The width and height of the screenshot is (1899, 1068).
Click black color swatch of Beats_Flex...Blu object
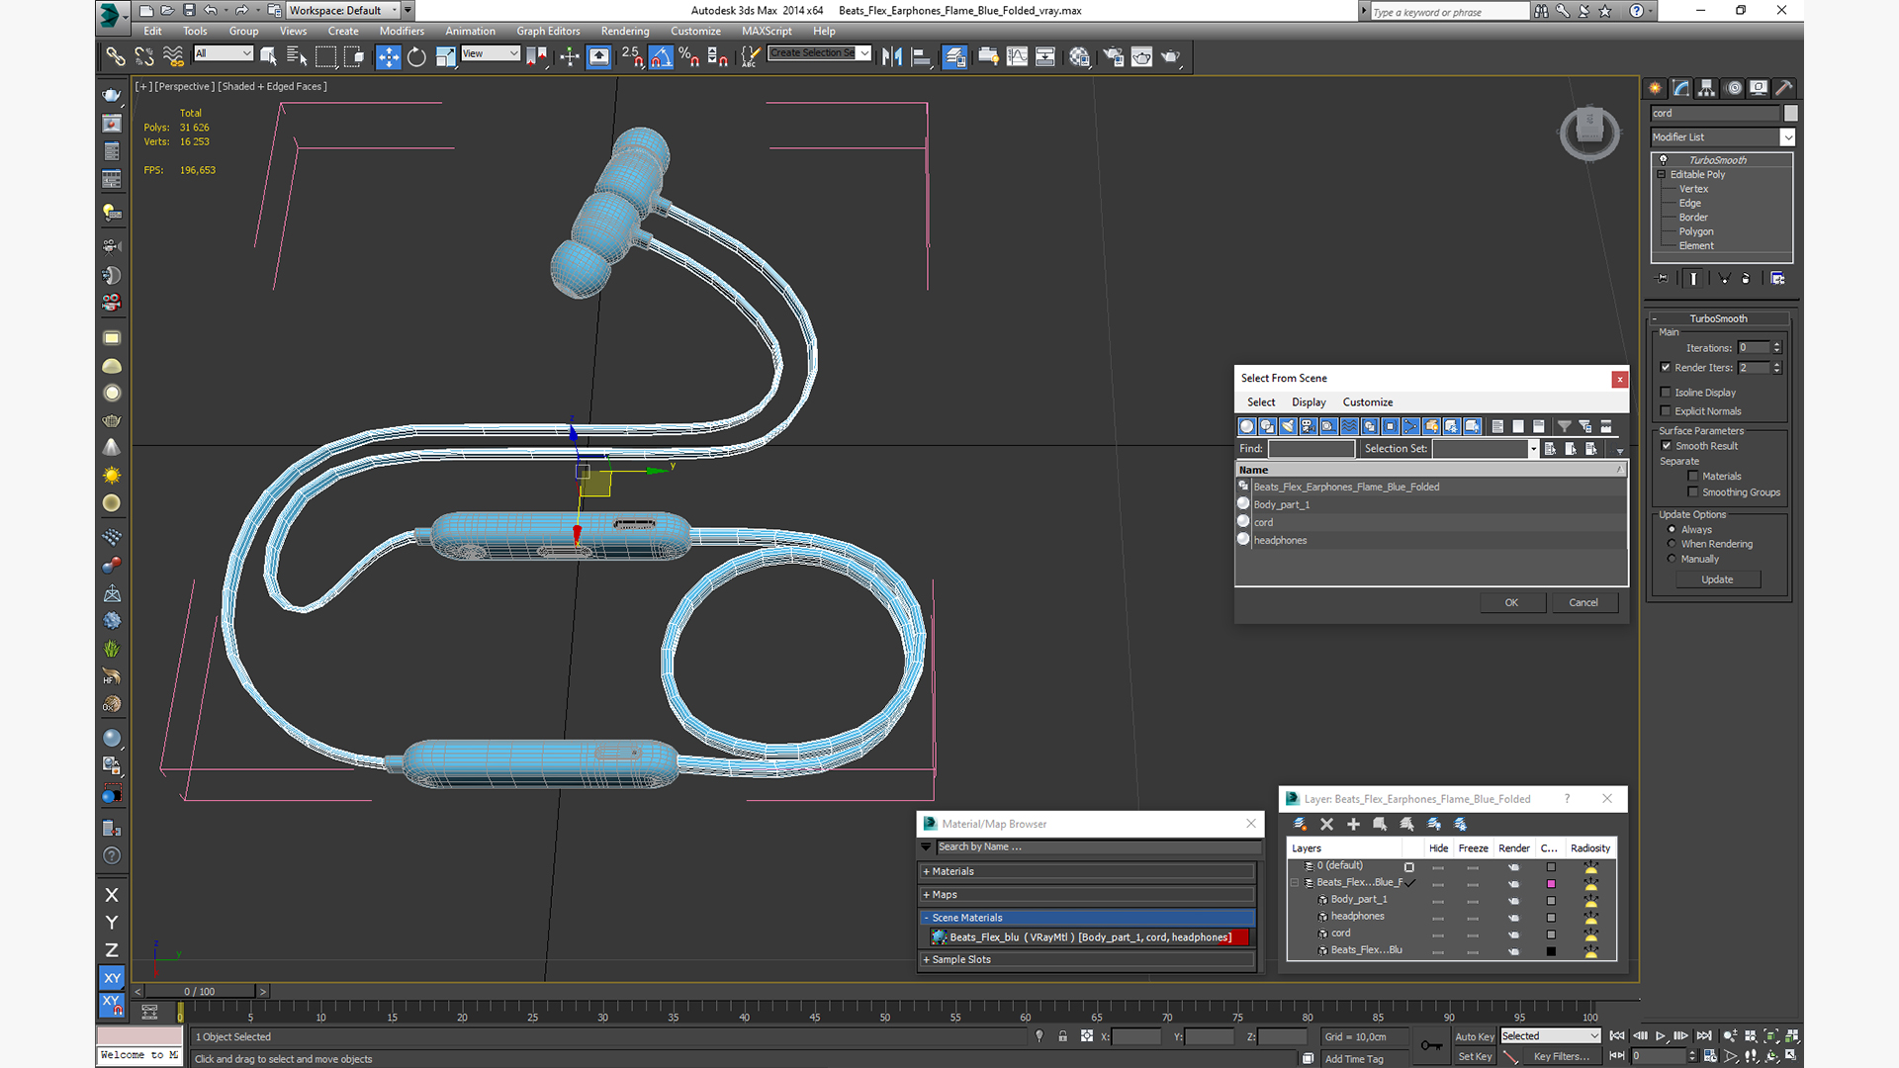[1551, 951]
